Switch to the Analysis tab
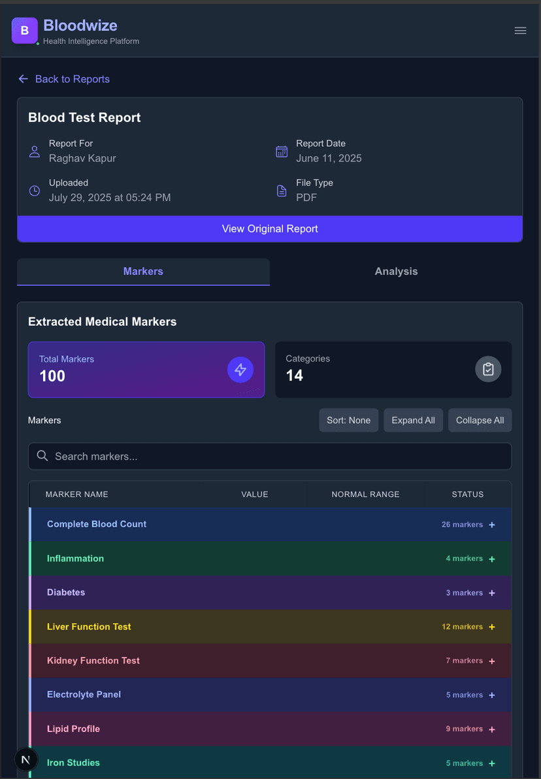 coord(397,271)
